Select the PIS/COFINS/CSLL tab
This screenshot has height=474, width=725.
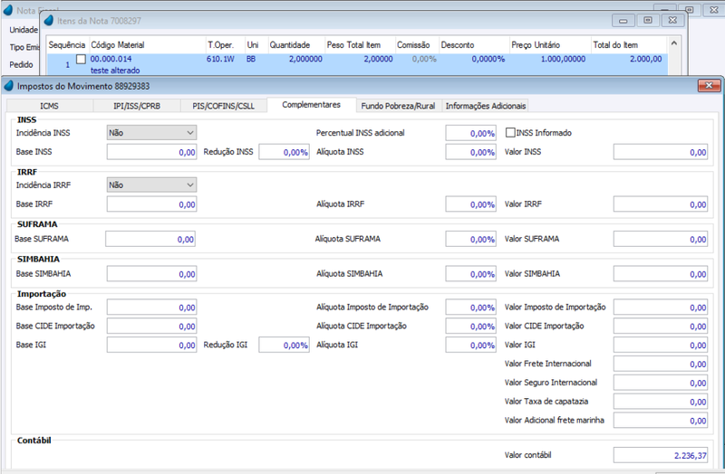tap(224, 106)
